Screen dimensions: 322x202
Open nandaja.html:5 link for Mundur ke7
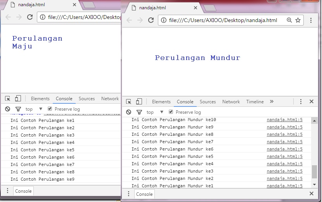[x=285, y=142]
